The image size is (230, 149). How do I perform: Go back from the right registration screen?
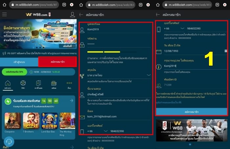pos(158,15)
